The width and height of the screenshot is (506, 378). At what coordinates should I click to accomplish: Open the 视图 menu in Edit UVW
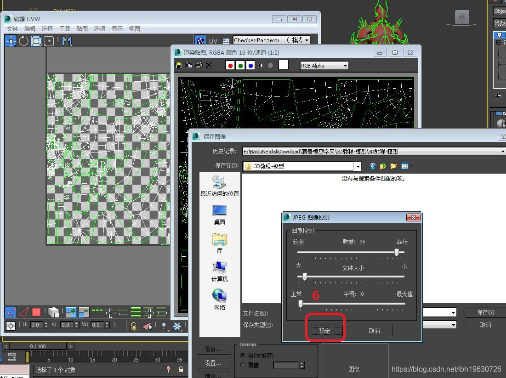point(134,28)
